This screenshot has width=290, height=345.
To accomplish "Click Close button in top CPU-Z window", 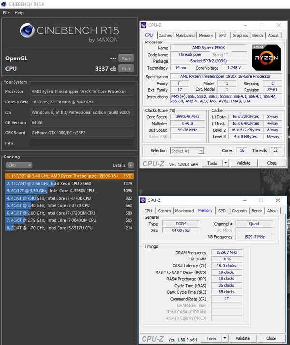I will tap(272, 163).
